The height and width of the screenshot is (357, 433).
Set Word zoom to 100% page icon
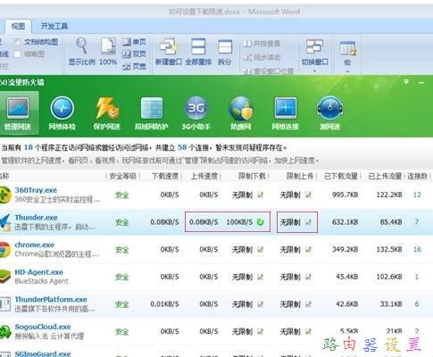coord(108,51)
